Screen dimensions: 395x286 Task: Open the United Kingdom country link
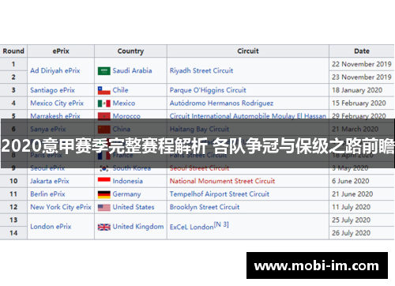point(138,227)
